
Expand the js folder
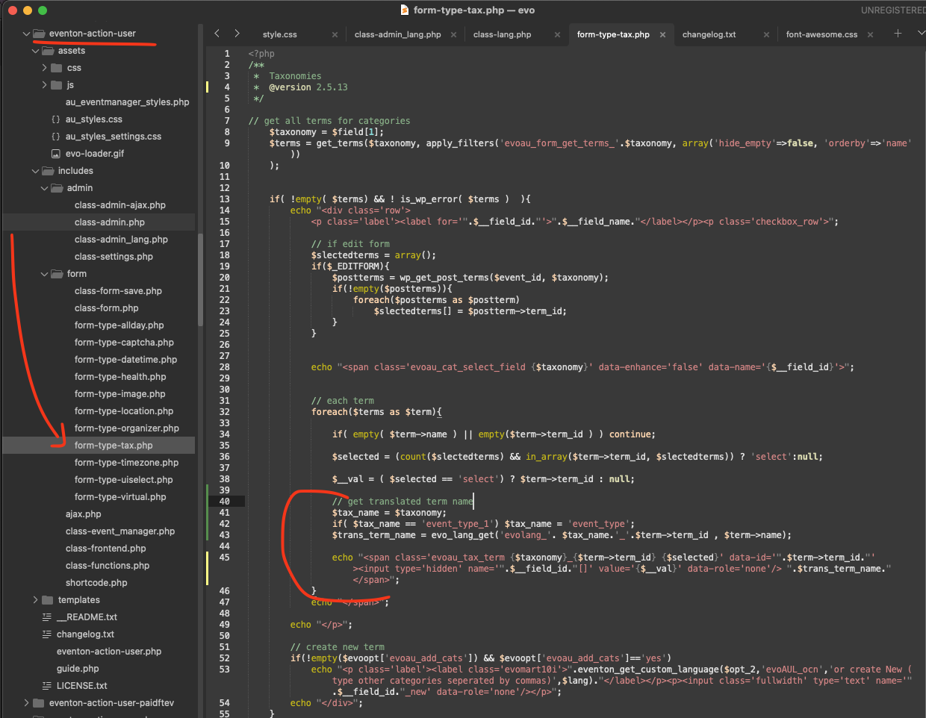[x=44, y=85]
